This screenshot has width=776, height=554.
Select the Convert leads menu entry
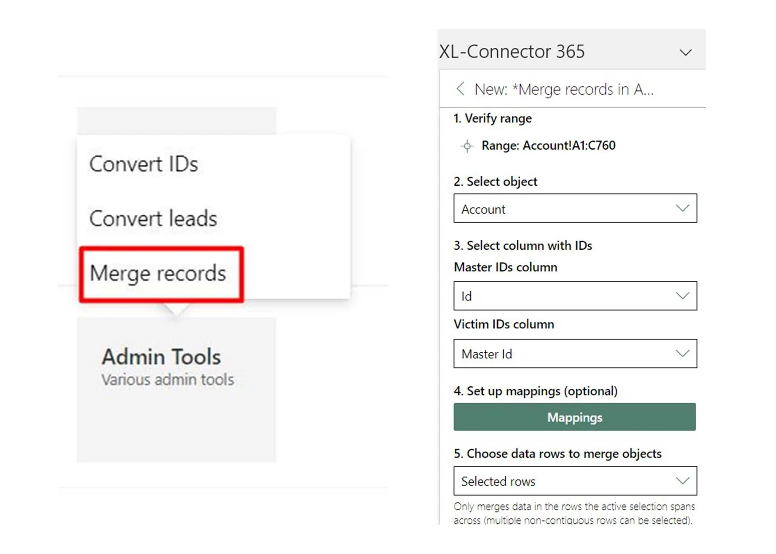[153, 219]
